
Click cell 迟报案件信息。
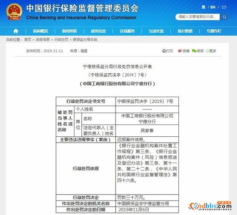tap(131, 139)
